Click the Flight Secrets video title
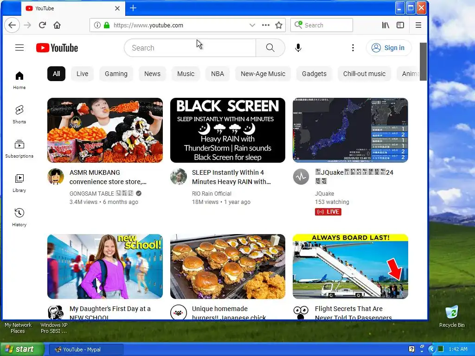 (x=353, y=313)
